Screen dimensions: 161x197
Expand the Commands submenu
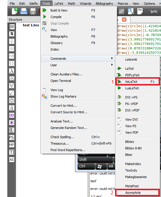click(78, 59)
